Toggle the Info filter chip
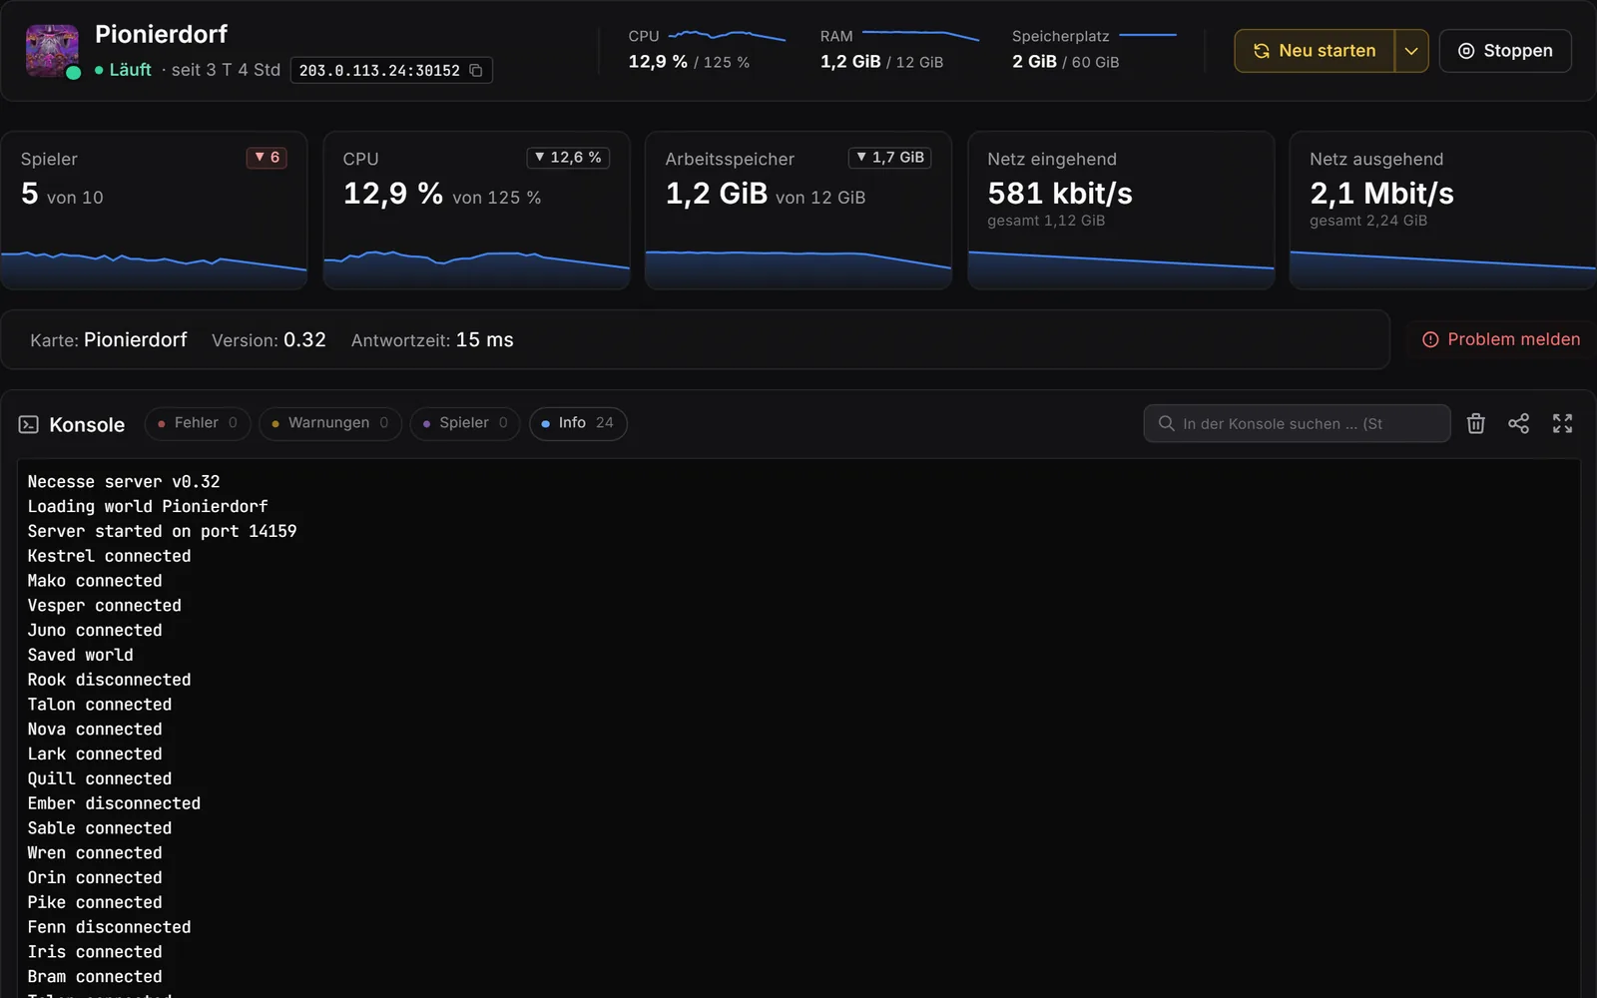 578,423
